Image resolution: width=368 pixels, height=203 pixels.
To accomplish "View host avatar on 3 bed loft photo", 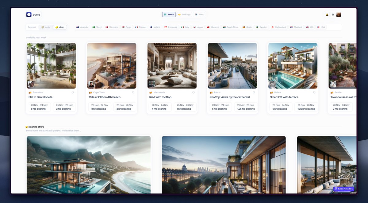I will [273, 84].
